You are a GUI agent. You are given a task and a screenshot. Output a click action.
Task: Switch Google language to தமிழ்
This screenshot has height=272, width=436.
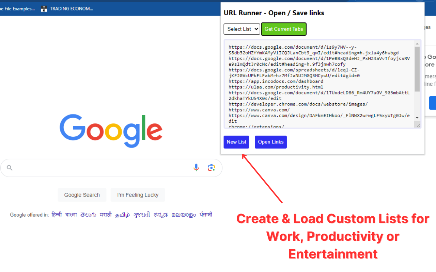[x=123, y=215]
